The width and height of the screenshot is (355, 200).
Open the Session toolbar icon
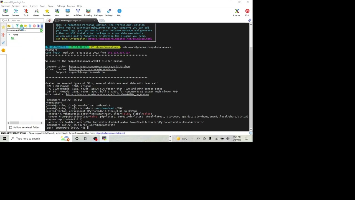tap(5, 12)
